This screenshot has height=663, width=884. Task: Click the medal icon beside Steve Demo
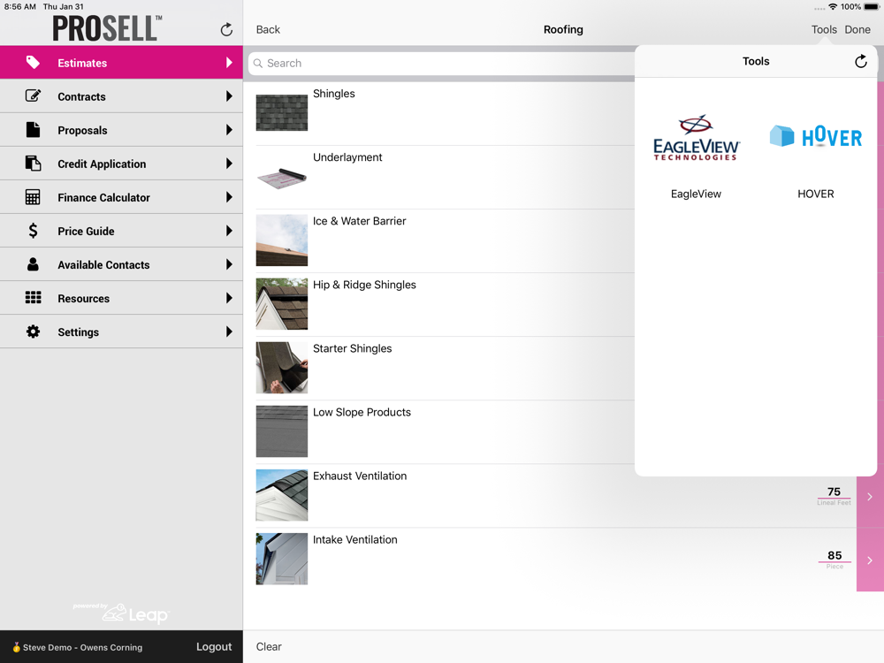coord(16,647)
